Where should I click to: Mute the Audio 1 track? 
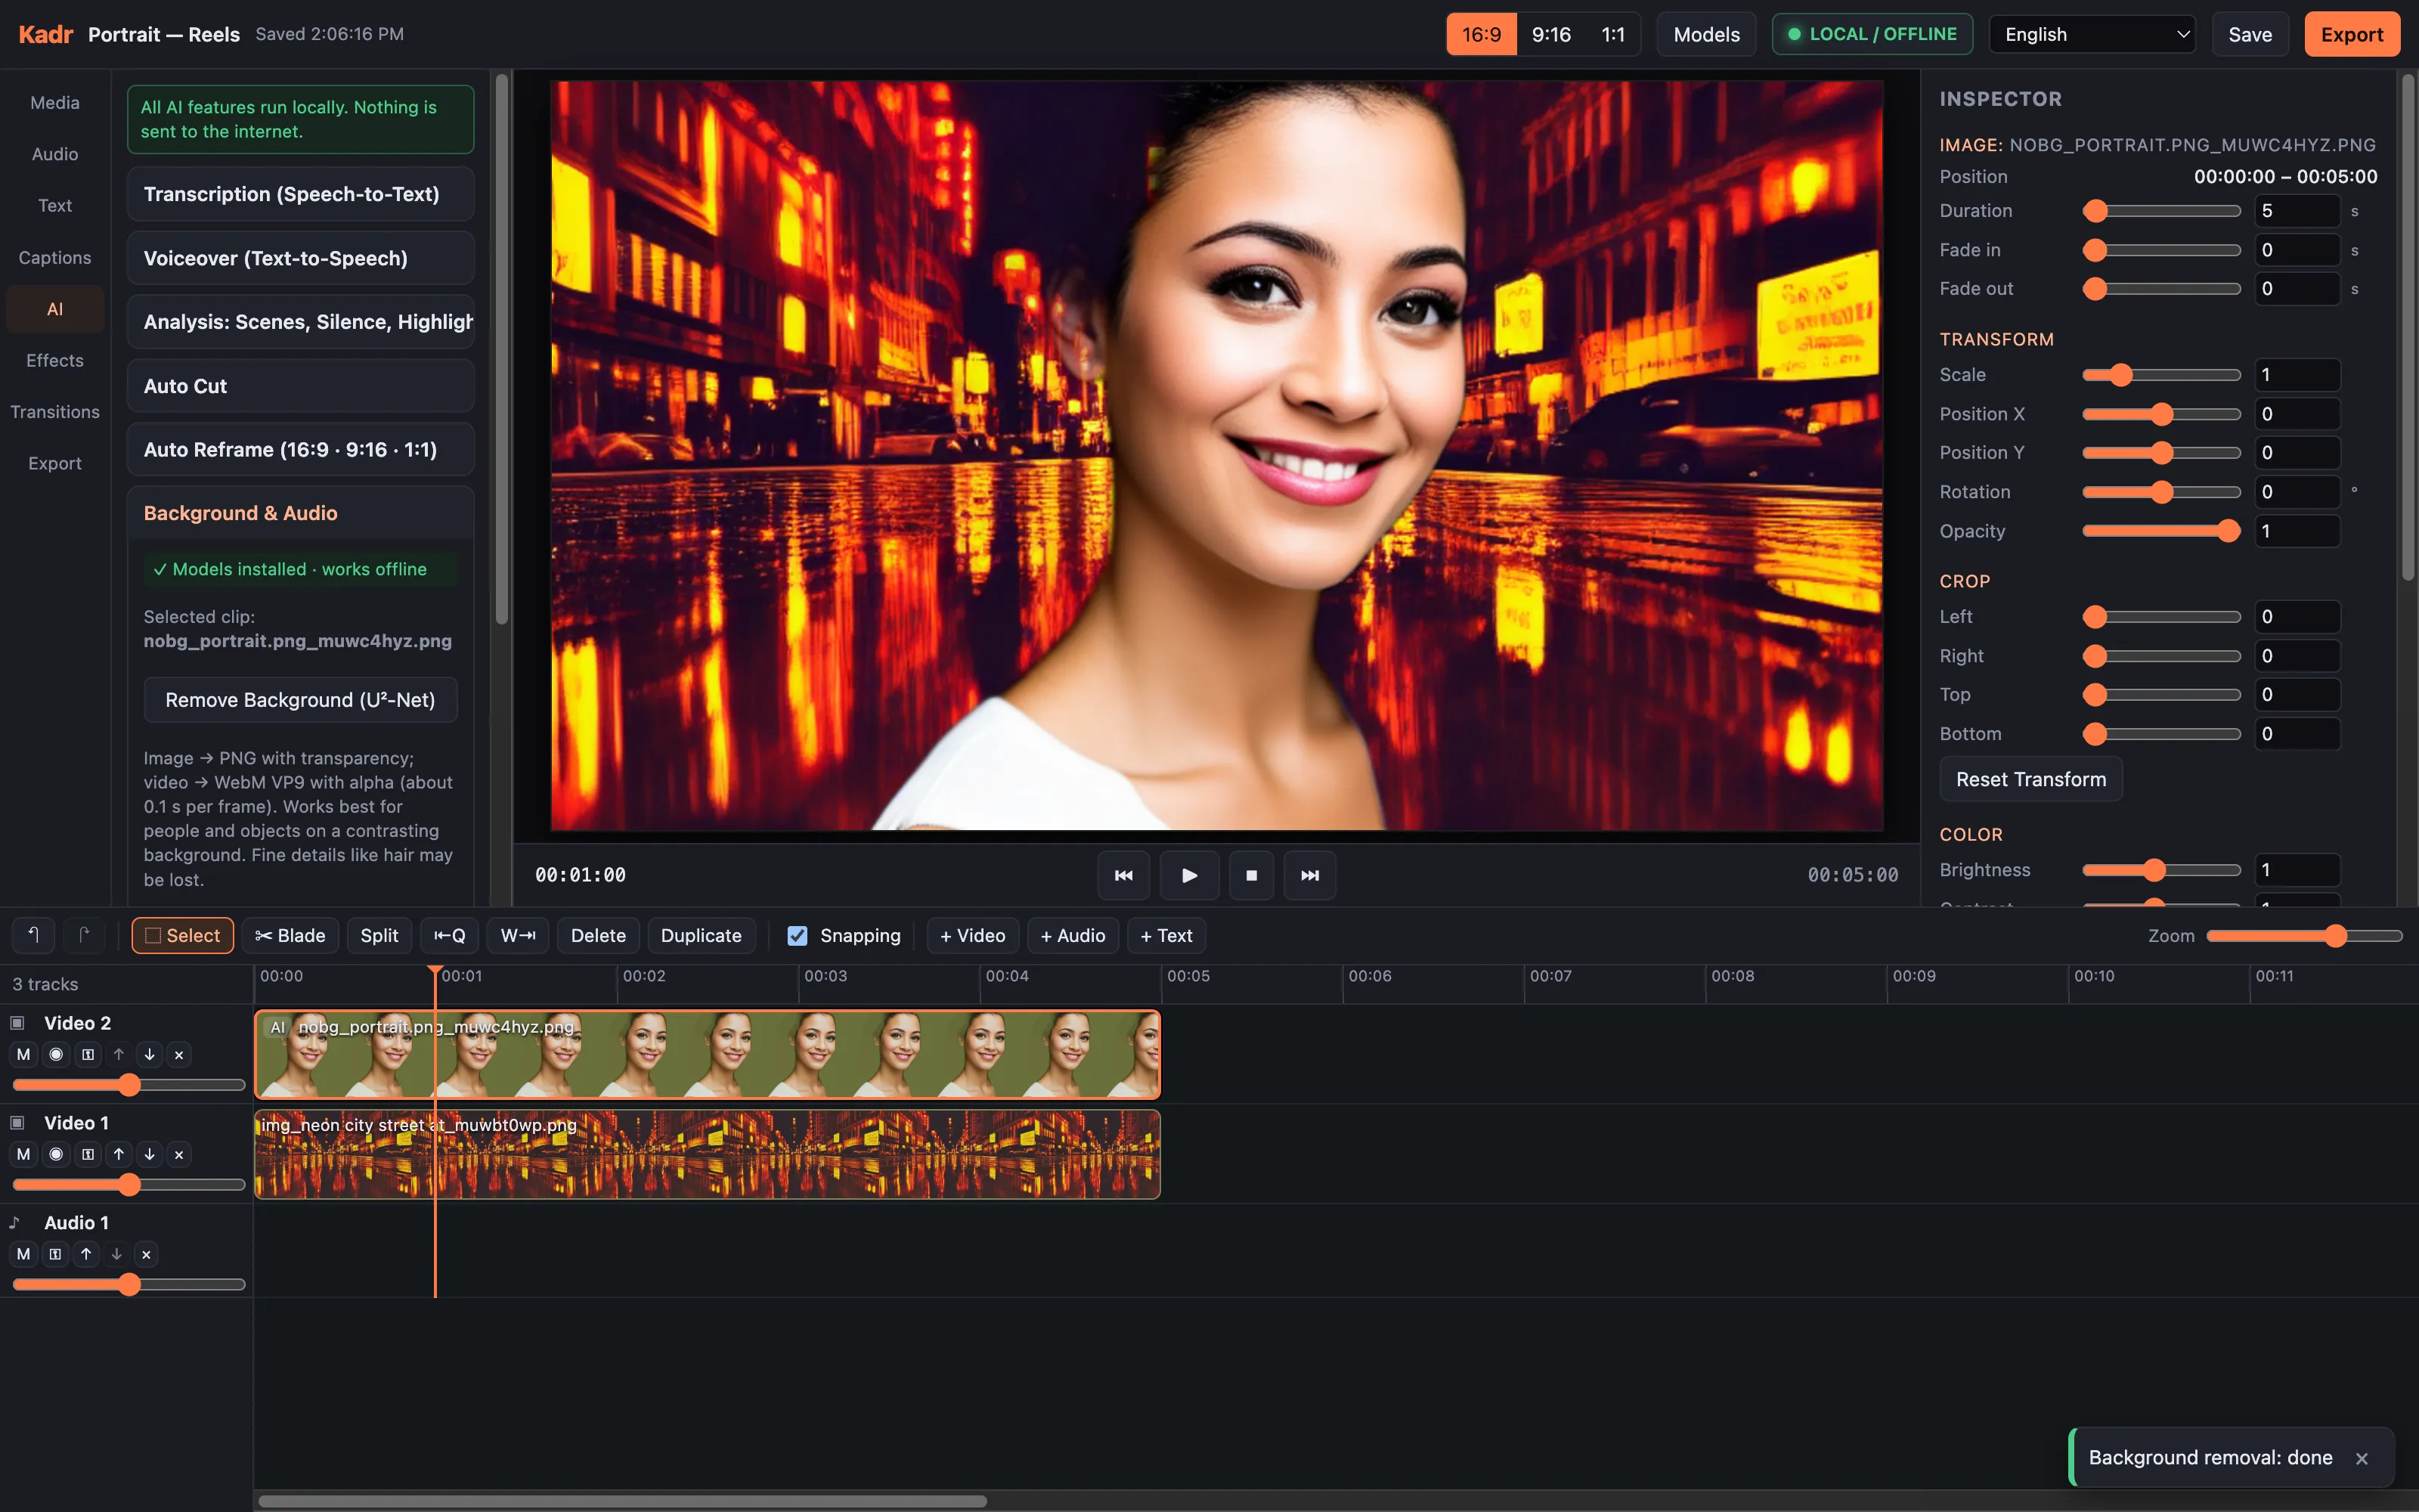tap(23, 1254)
